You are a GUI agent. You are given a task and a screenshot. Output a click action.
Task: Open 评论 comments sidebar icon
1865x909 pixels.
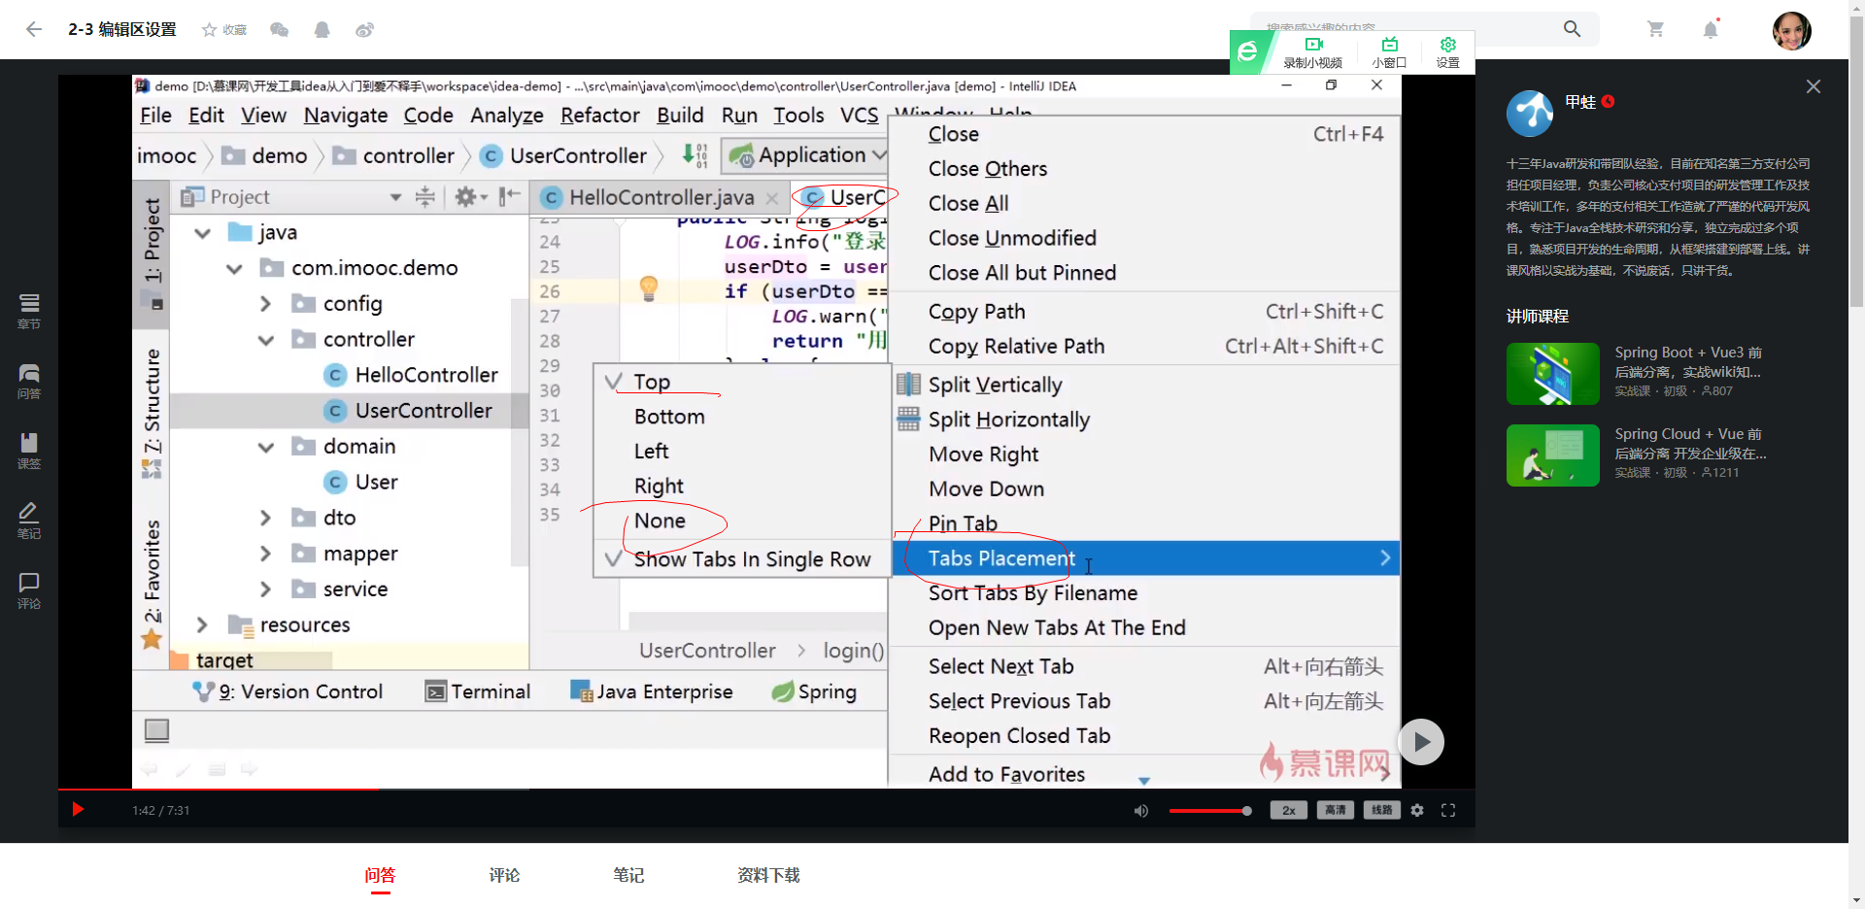(x=29, y=591)
